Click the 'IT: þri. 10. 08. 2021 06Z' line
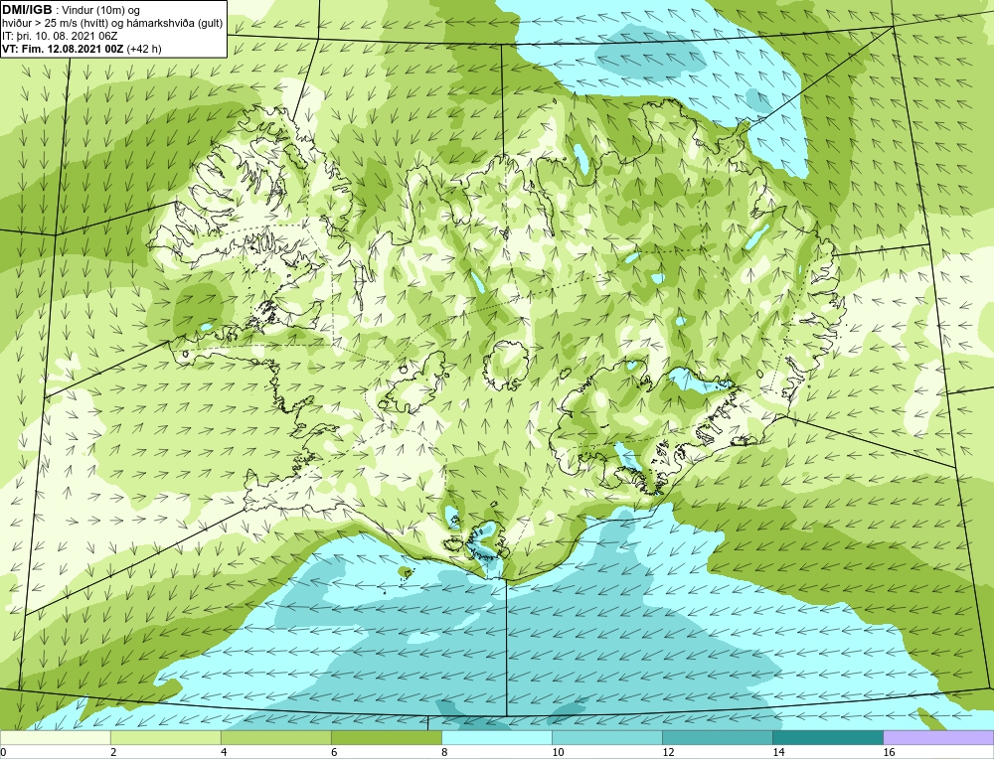 pos(60,36)
